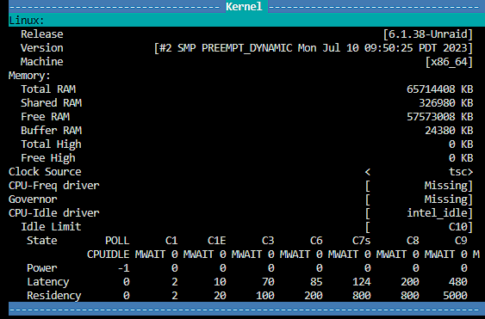
Task: Click the Governor Missing value
Action: (x=420, y=199)
